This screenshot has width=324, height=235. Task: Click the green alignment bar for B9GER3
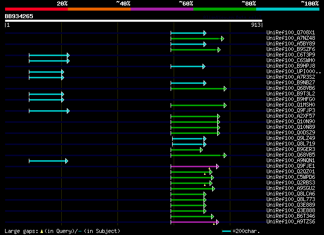point(187,150)
